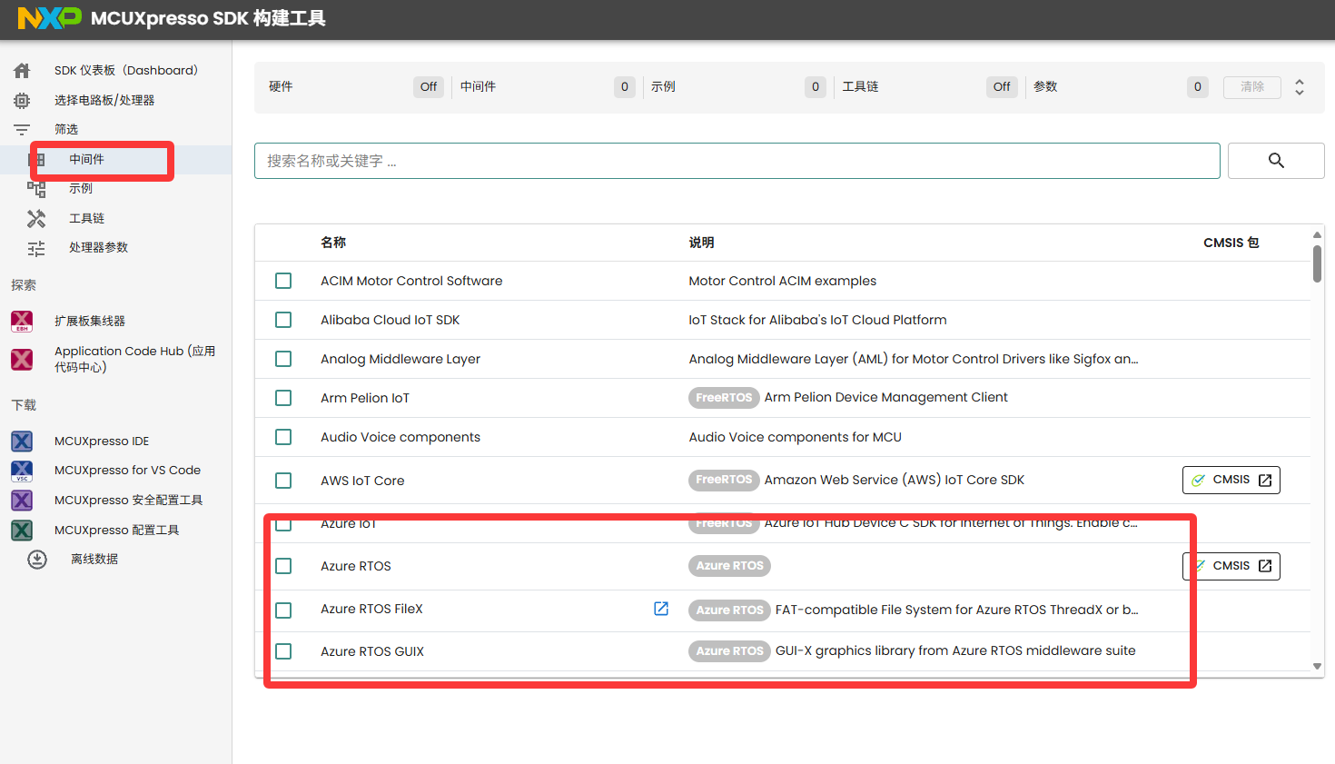Screen dimensions: 1335x764
Task: Click the 中间件 count badge
Action: [625, 87]
